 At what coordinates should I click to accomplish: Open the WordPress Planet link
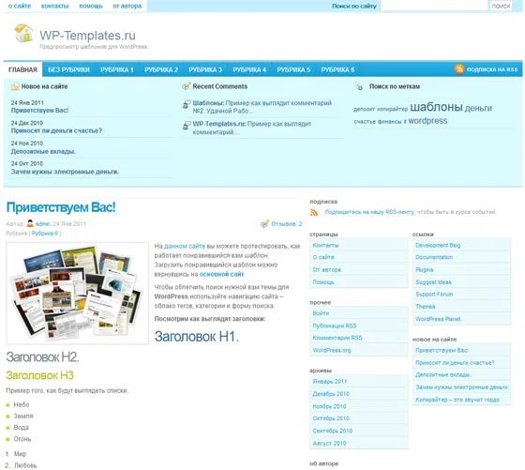pyautogui.click(x=438, y=319)
